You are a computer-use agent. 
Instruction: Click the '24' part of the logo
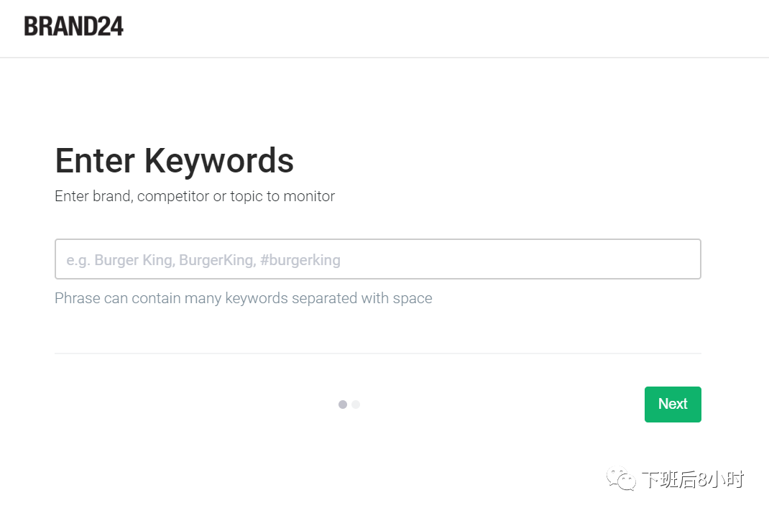point(110,27)
